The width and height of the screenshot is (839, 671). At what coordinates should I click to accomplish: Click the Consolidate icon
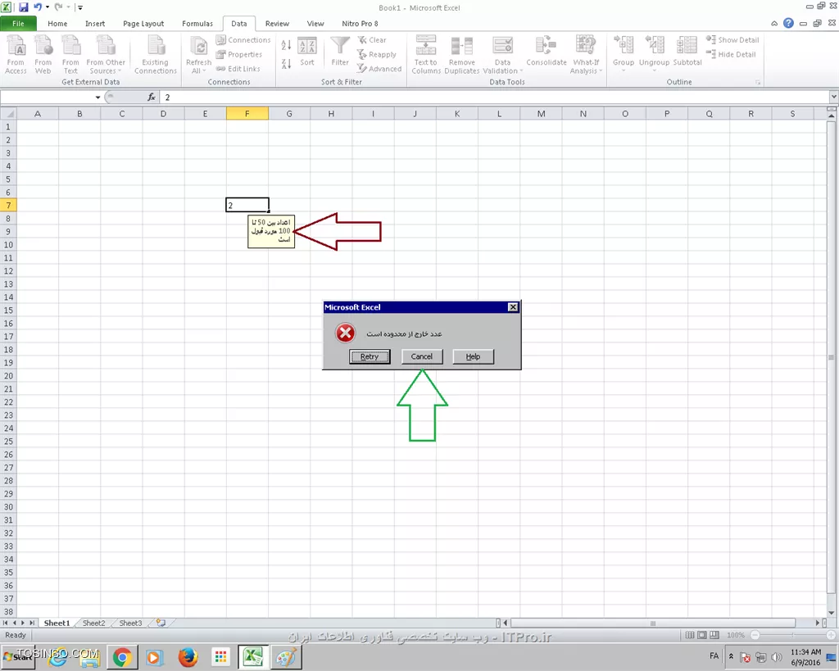[546, 52]
